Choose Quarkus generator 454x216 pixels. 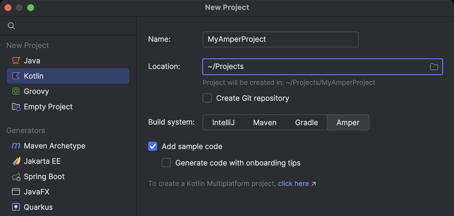pyautogui.click(x=68, y=207)
